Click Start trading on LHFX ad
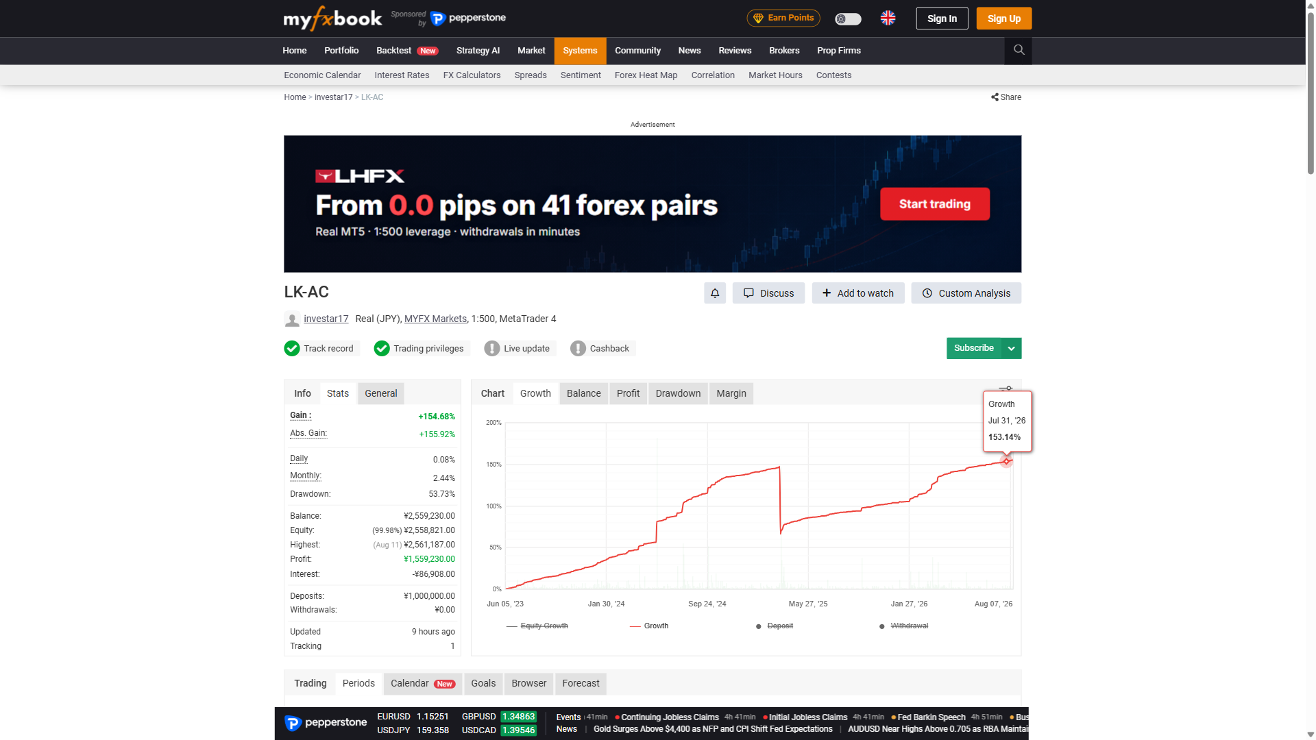Screen dimensions: 1316x740 [935, 204]
